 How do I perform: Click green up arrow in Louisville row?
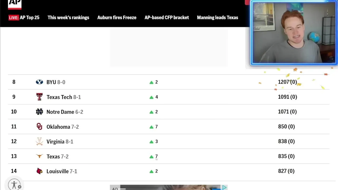tap(151, 171)
